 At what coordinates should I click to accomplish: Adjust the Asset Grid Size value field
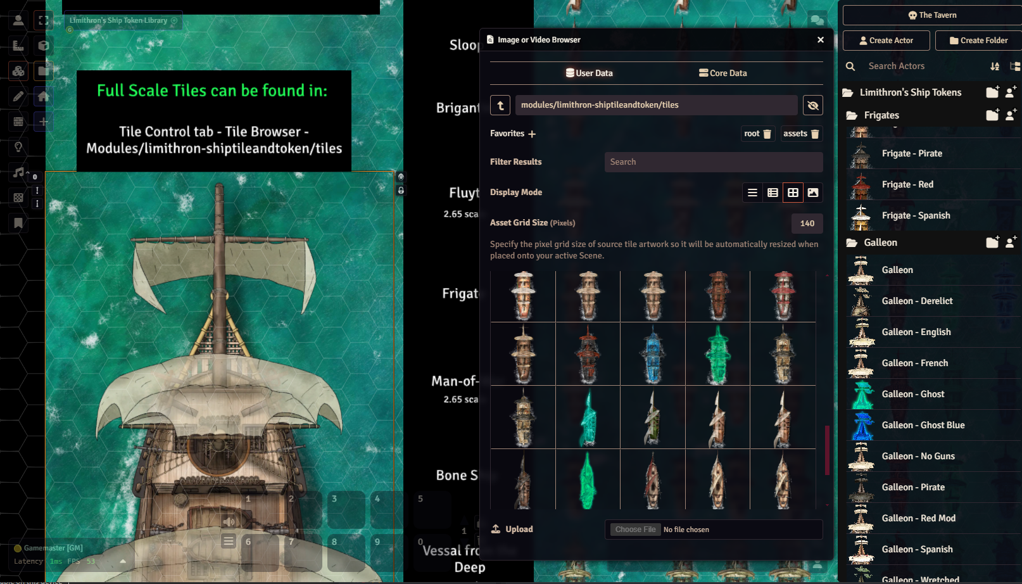pos(807,223)
